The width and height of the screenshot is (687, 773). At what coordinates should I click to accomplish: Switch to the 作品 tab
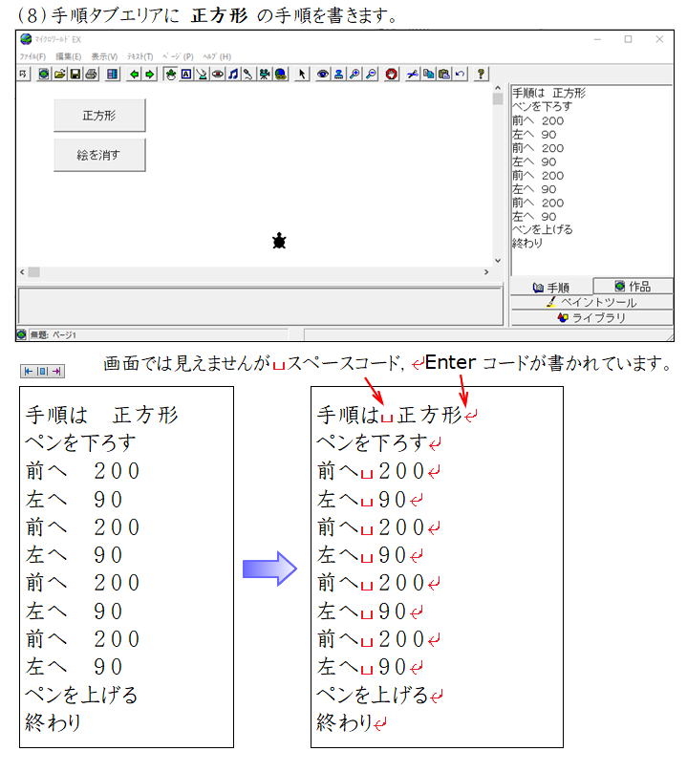[633, 286]
